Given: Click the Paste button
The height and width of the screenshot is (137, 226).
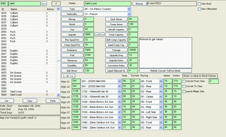Looking at the screenshot, I should 53,101.
